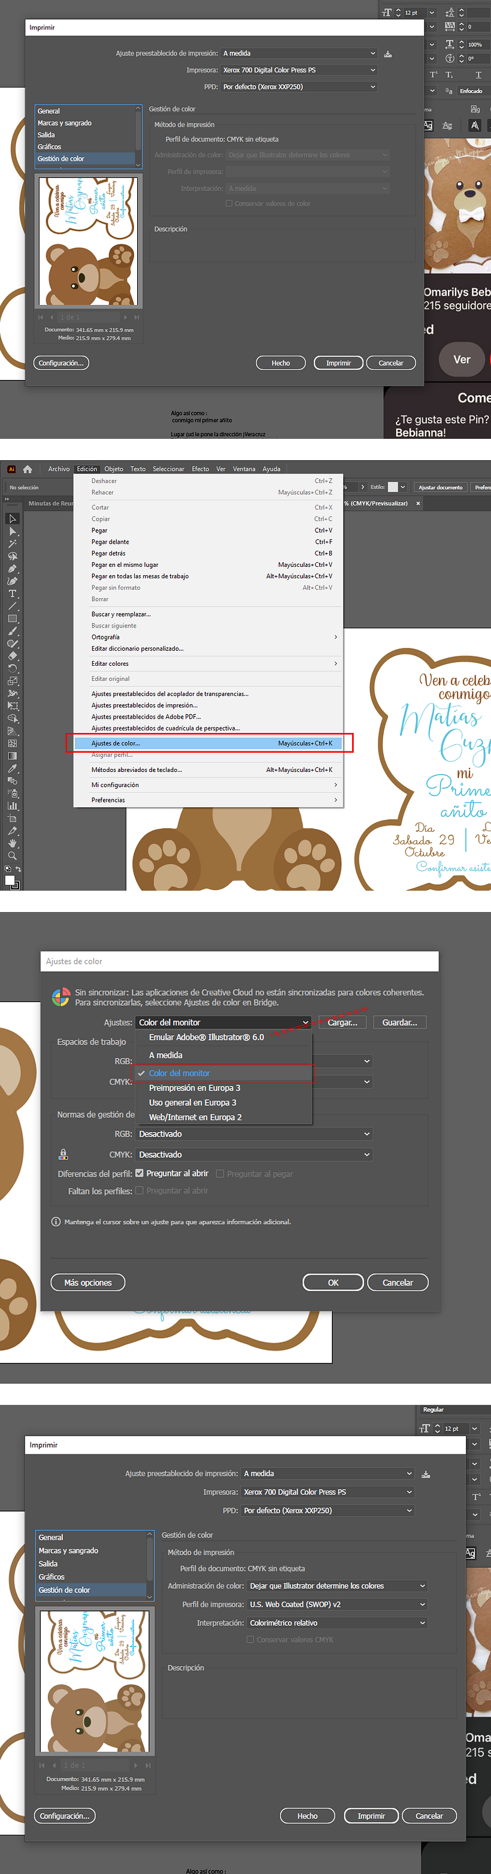Open the RGB policy Desactivado dropdown

254,1133
